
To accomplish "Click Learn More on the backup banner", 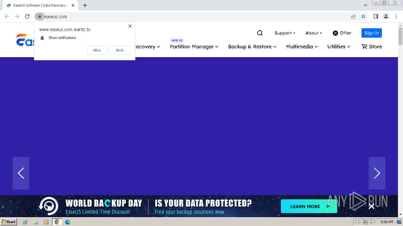I will [x=309, y=206].
